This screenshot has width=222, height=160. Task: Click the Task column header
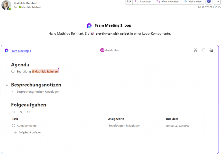point(15,119)
